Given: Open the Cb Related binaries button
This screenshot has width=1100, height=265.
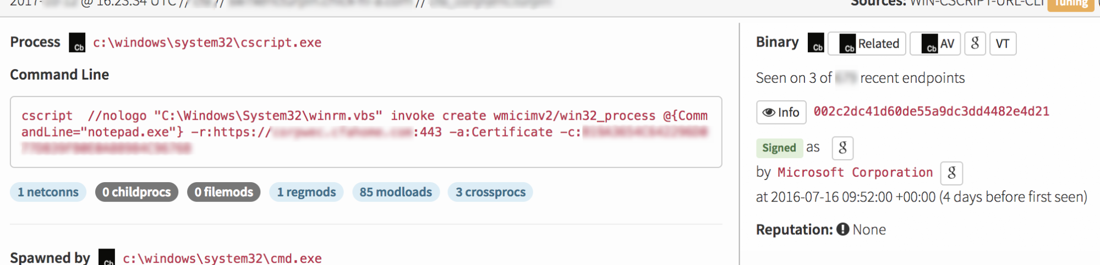Looking at the screenshot, I should pos(867,44).
